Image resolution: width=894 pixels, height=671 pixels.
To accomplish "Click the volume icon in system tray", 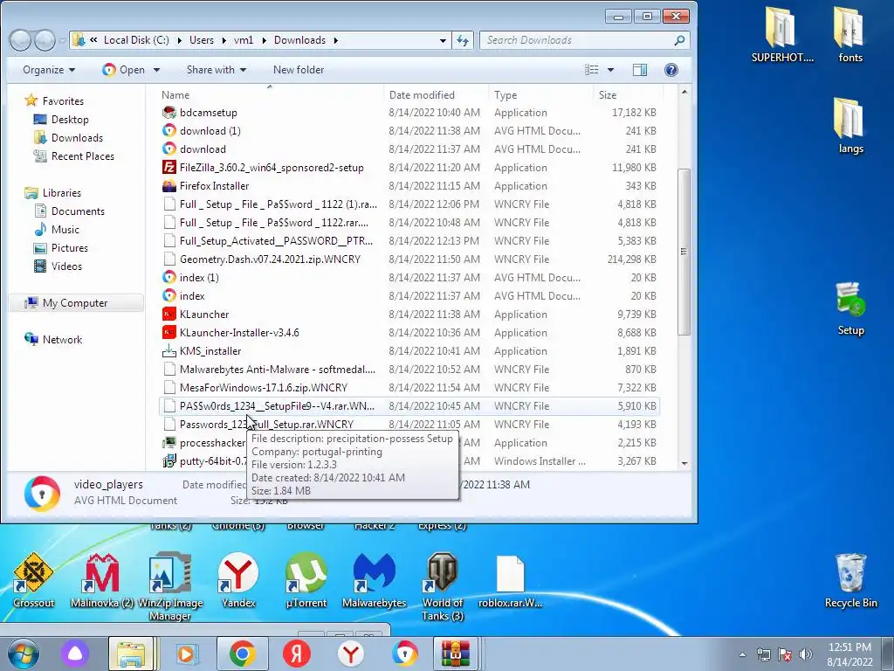I will pos(806,654).
